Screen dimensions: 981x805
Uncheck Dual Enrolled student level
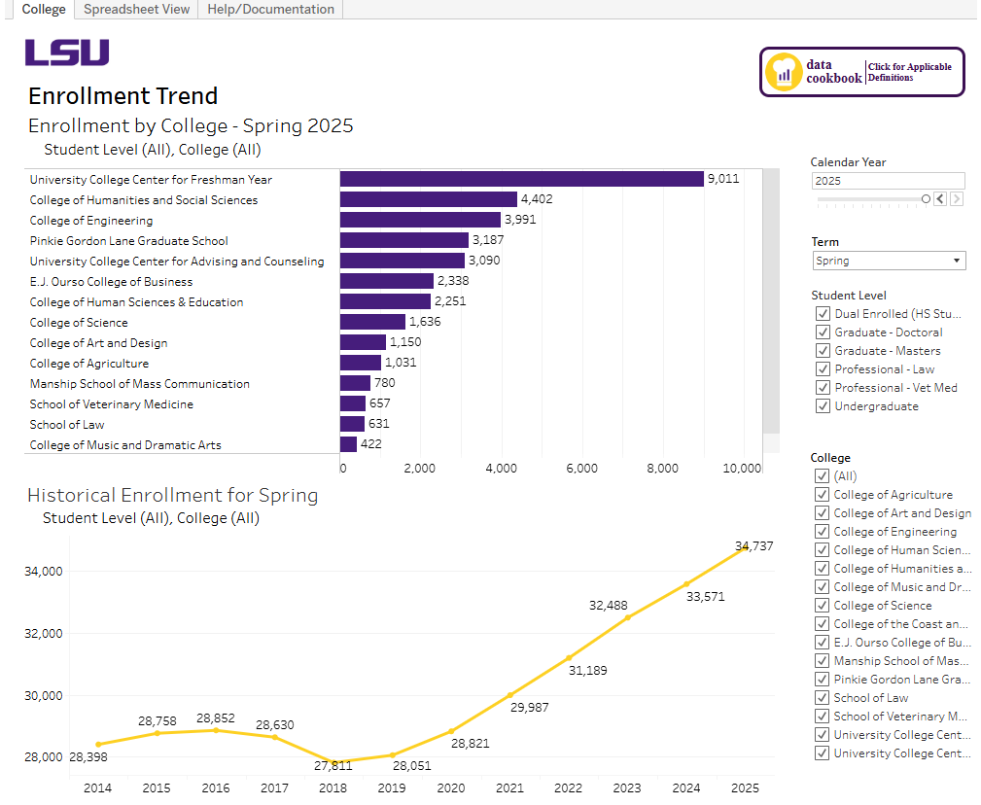click(x=823, y=313)
